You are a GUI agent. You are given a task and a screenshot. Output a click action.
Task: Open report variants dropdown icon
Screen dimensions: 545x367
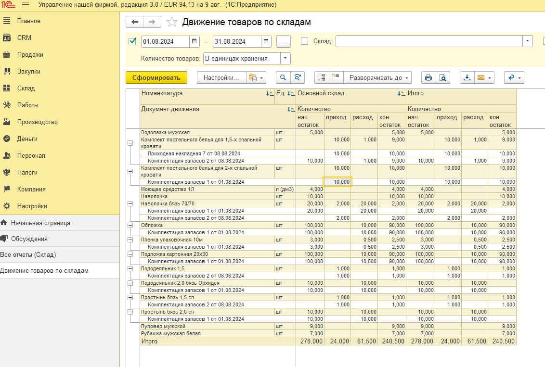[x=256, y=77]
